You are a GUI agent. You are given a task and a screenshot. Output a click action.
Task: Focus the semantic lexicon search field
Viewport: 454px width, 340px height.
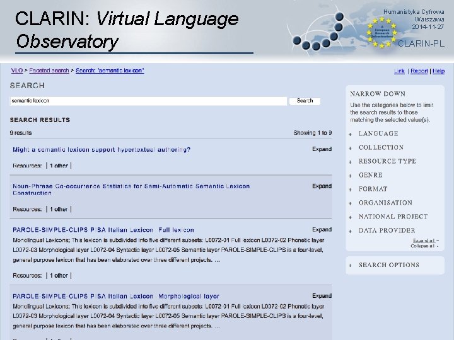[x=148, y=101]
